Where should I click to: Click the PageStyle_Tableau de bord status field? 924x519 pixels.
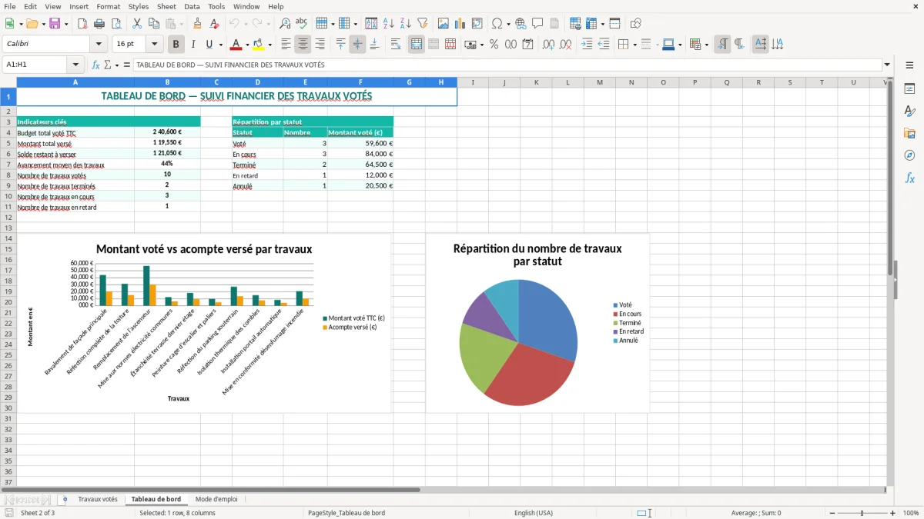pos(346,513)
